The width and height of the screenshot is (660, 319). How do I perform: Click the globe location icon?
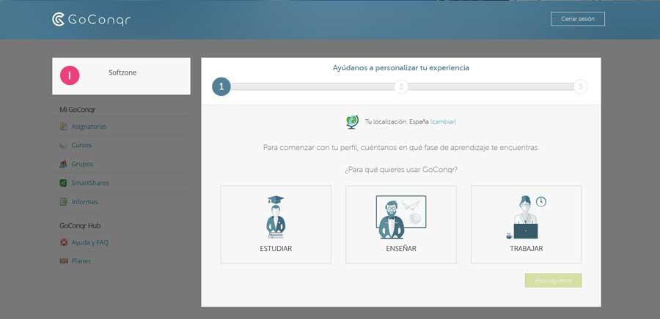point(352,121)
